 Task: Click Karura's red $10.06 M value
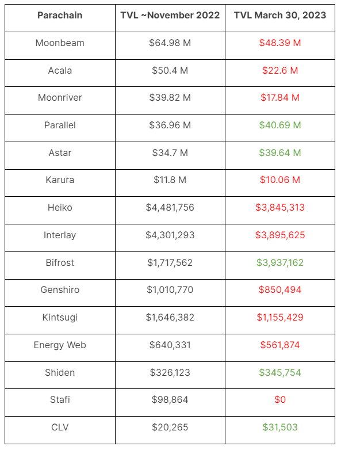(280, 180)
